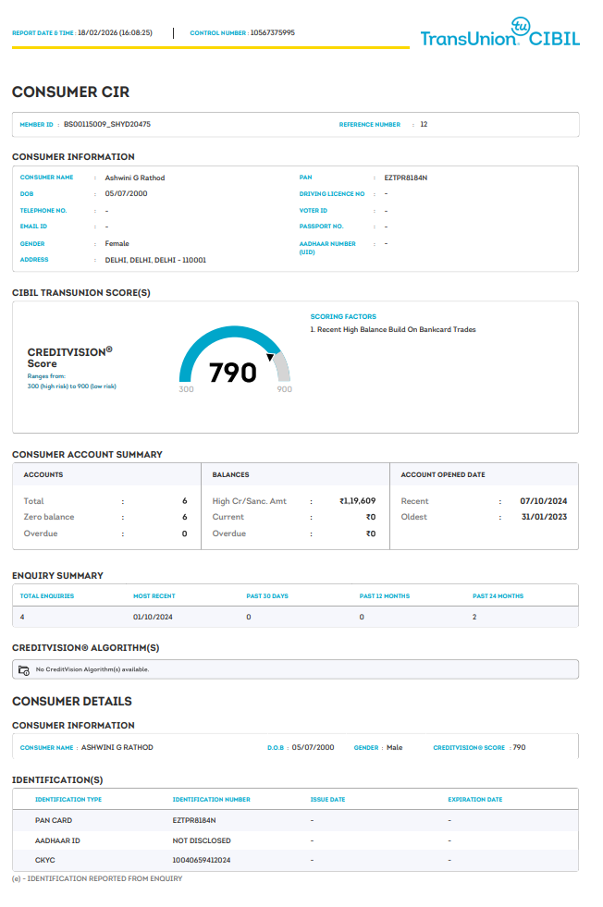Click the PAST 24 MONTHS header
The height and width of the screenshot is (907, 603).
pyautogui.click(x=498, y=595)
